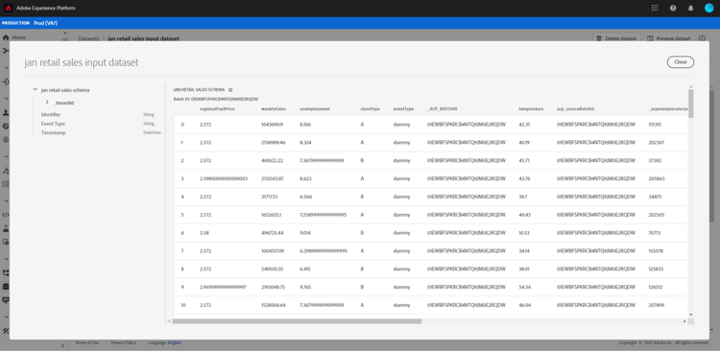Click the vertical scrollbar down arrow

(690, 315)
